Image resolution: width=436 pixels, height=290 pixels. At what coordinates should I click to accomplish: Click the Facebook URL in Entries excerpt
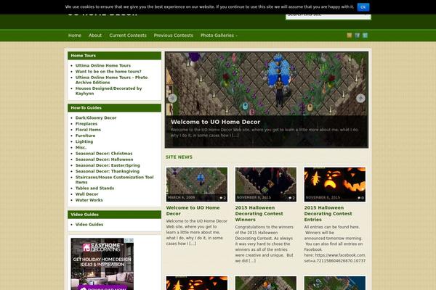coord(335,258)
